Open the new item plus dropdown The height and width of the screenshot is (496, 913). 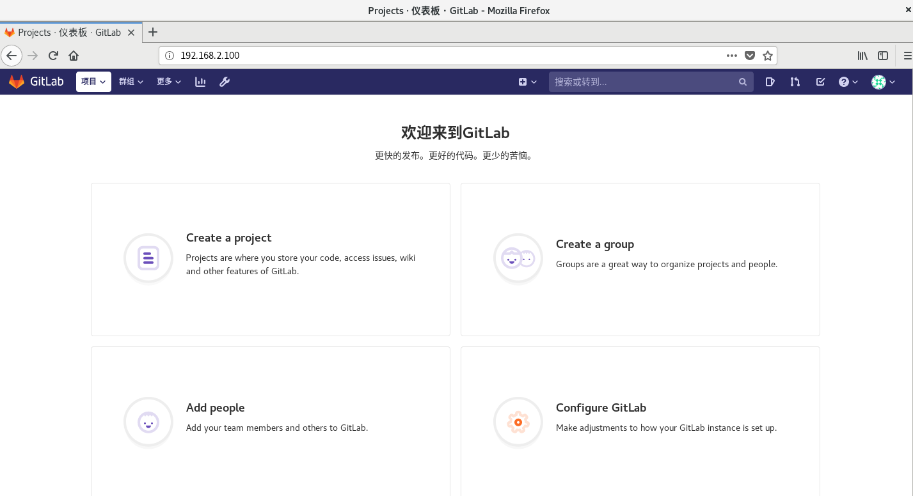click(x=527, y=82)
